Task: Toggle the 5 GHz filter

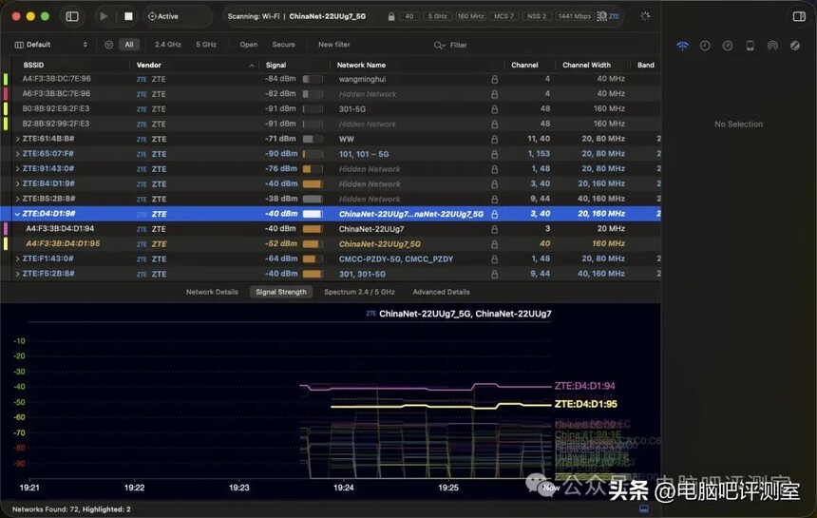Action: pyautogui.click(x=206, y=45)
